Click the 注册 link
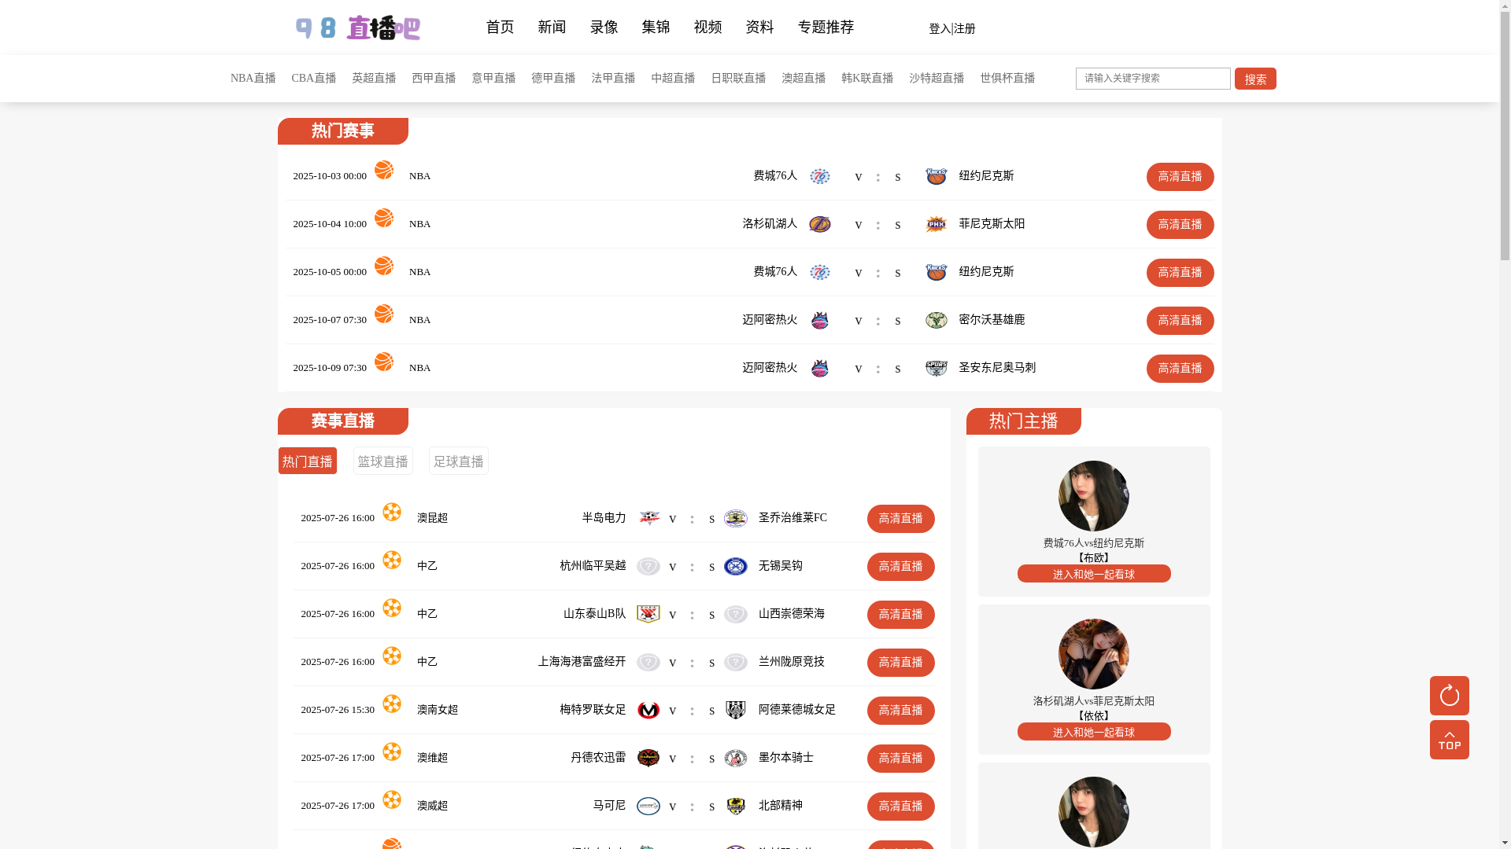Image resolution: width=1511 pixels, height=849 pixels. [965, 29]
